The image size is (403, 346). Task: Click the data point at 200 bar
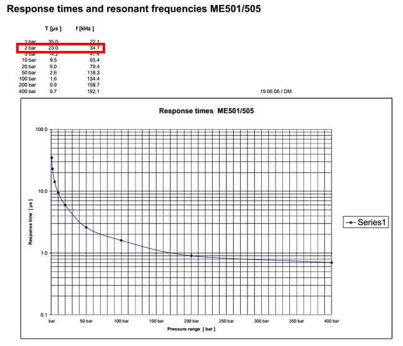click(191, 255)
